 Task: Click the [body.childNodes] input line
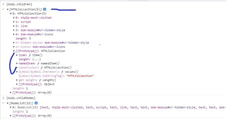(x=21, y=98)
